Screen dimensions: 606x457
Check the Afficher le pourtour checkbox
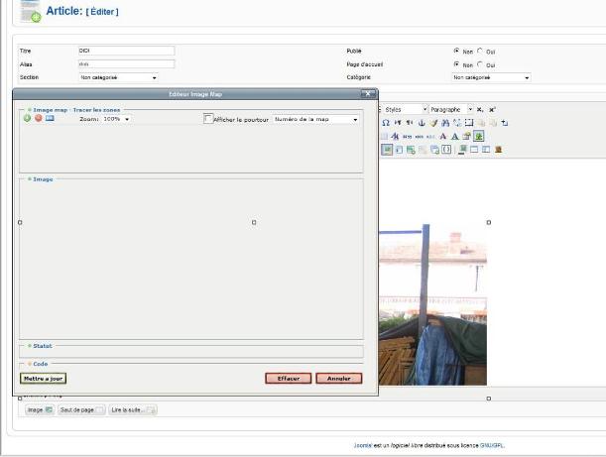[208, 119]
